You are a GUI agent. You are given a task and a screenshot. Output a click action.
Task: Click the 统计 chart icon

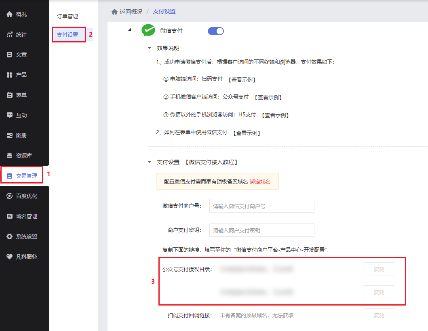[10, 34]
